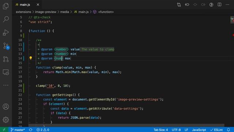Image resolution: width=234 pixels, height=132 pixels.
Task: Open the Manage gear menu
Action: coord(6,120)
